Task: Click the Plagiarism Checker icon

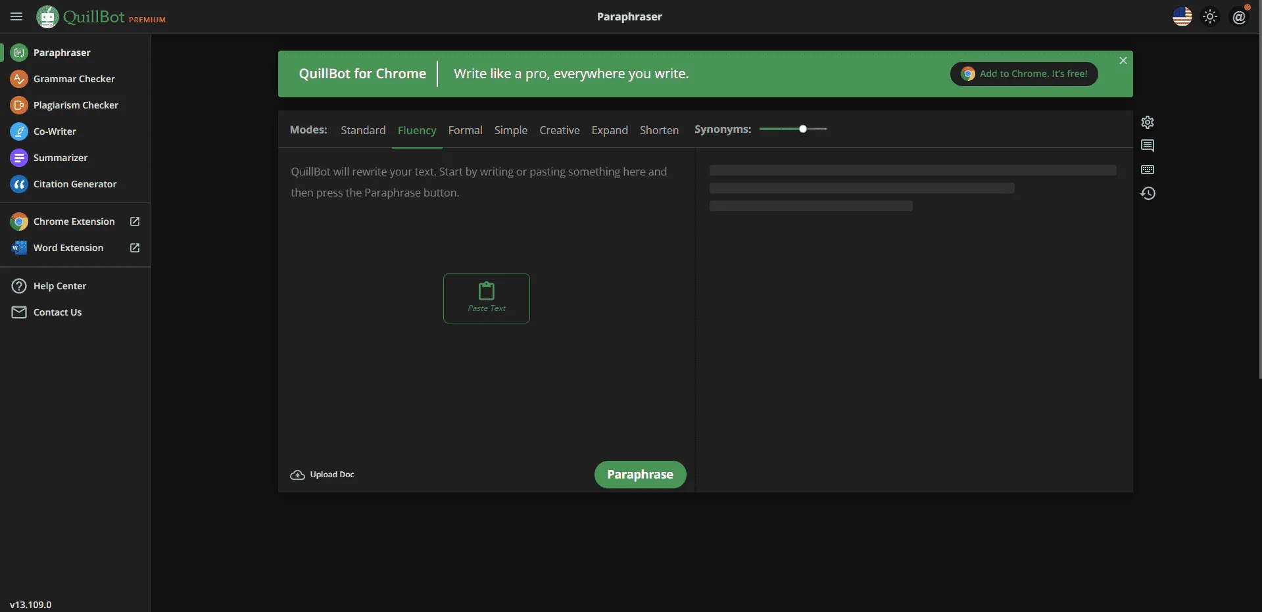Action: point(20,105)
